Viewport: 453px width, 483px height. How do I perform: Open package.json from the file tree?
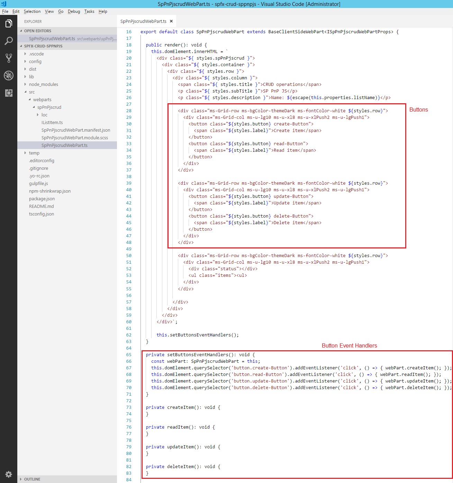click(42, 199)
